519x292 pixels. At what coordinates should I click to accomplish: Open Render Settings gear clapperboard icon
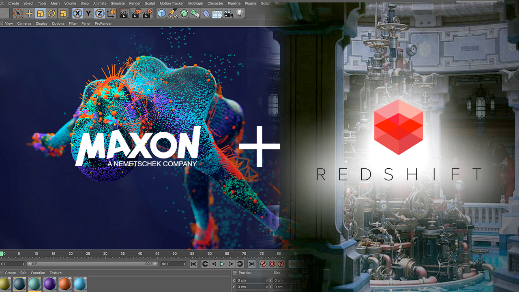click(x=148, y=13)
